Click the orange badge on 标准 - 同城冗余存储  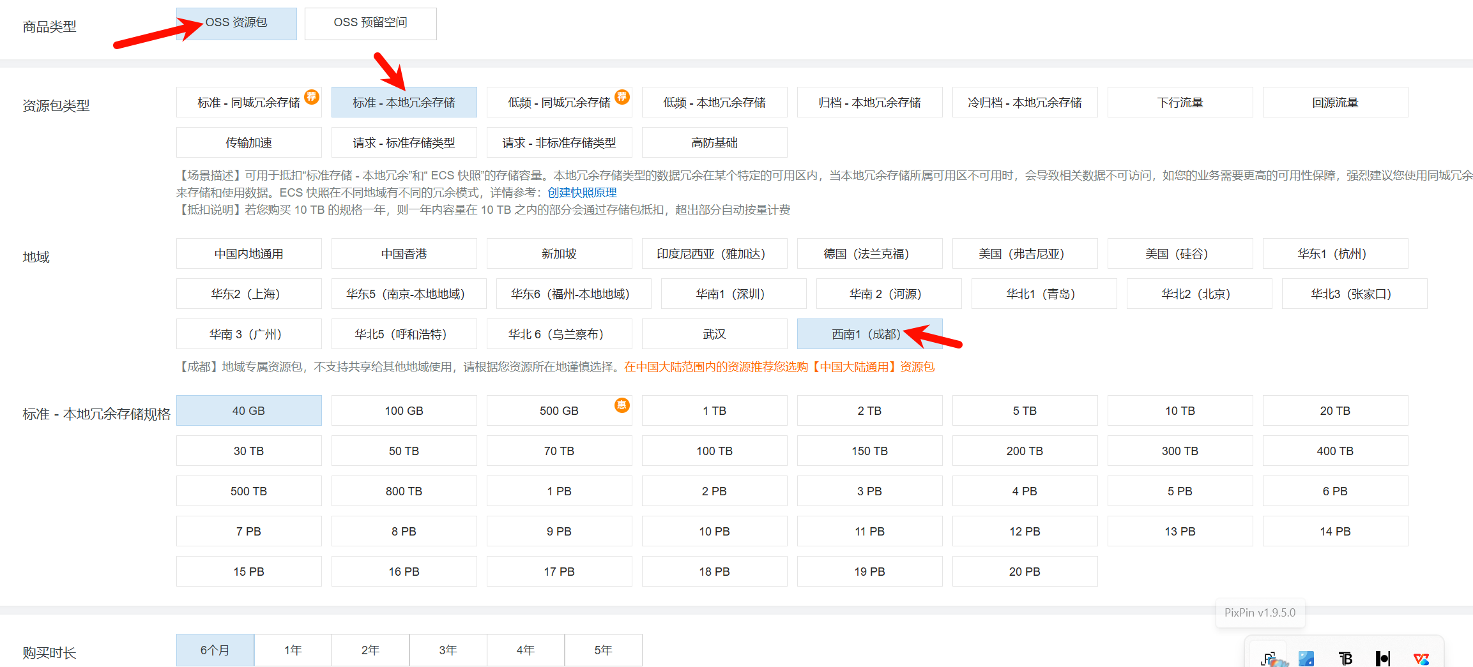click(x=312, y=96)
